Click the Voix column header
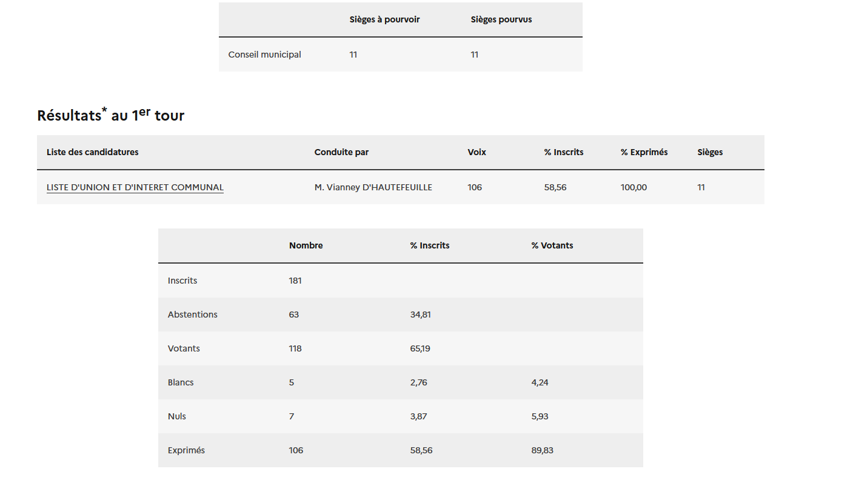 [x=477, y=152]
